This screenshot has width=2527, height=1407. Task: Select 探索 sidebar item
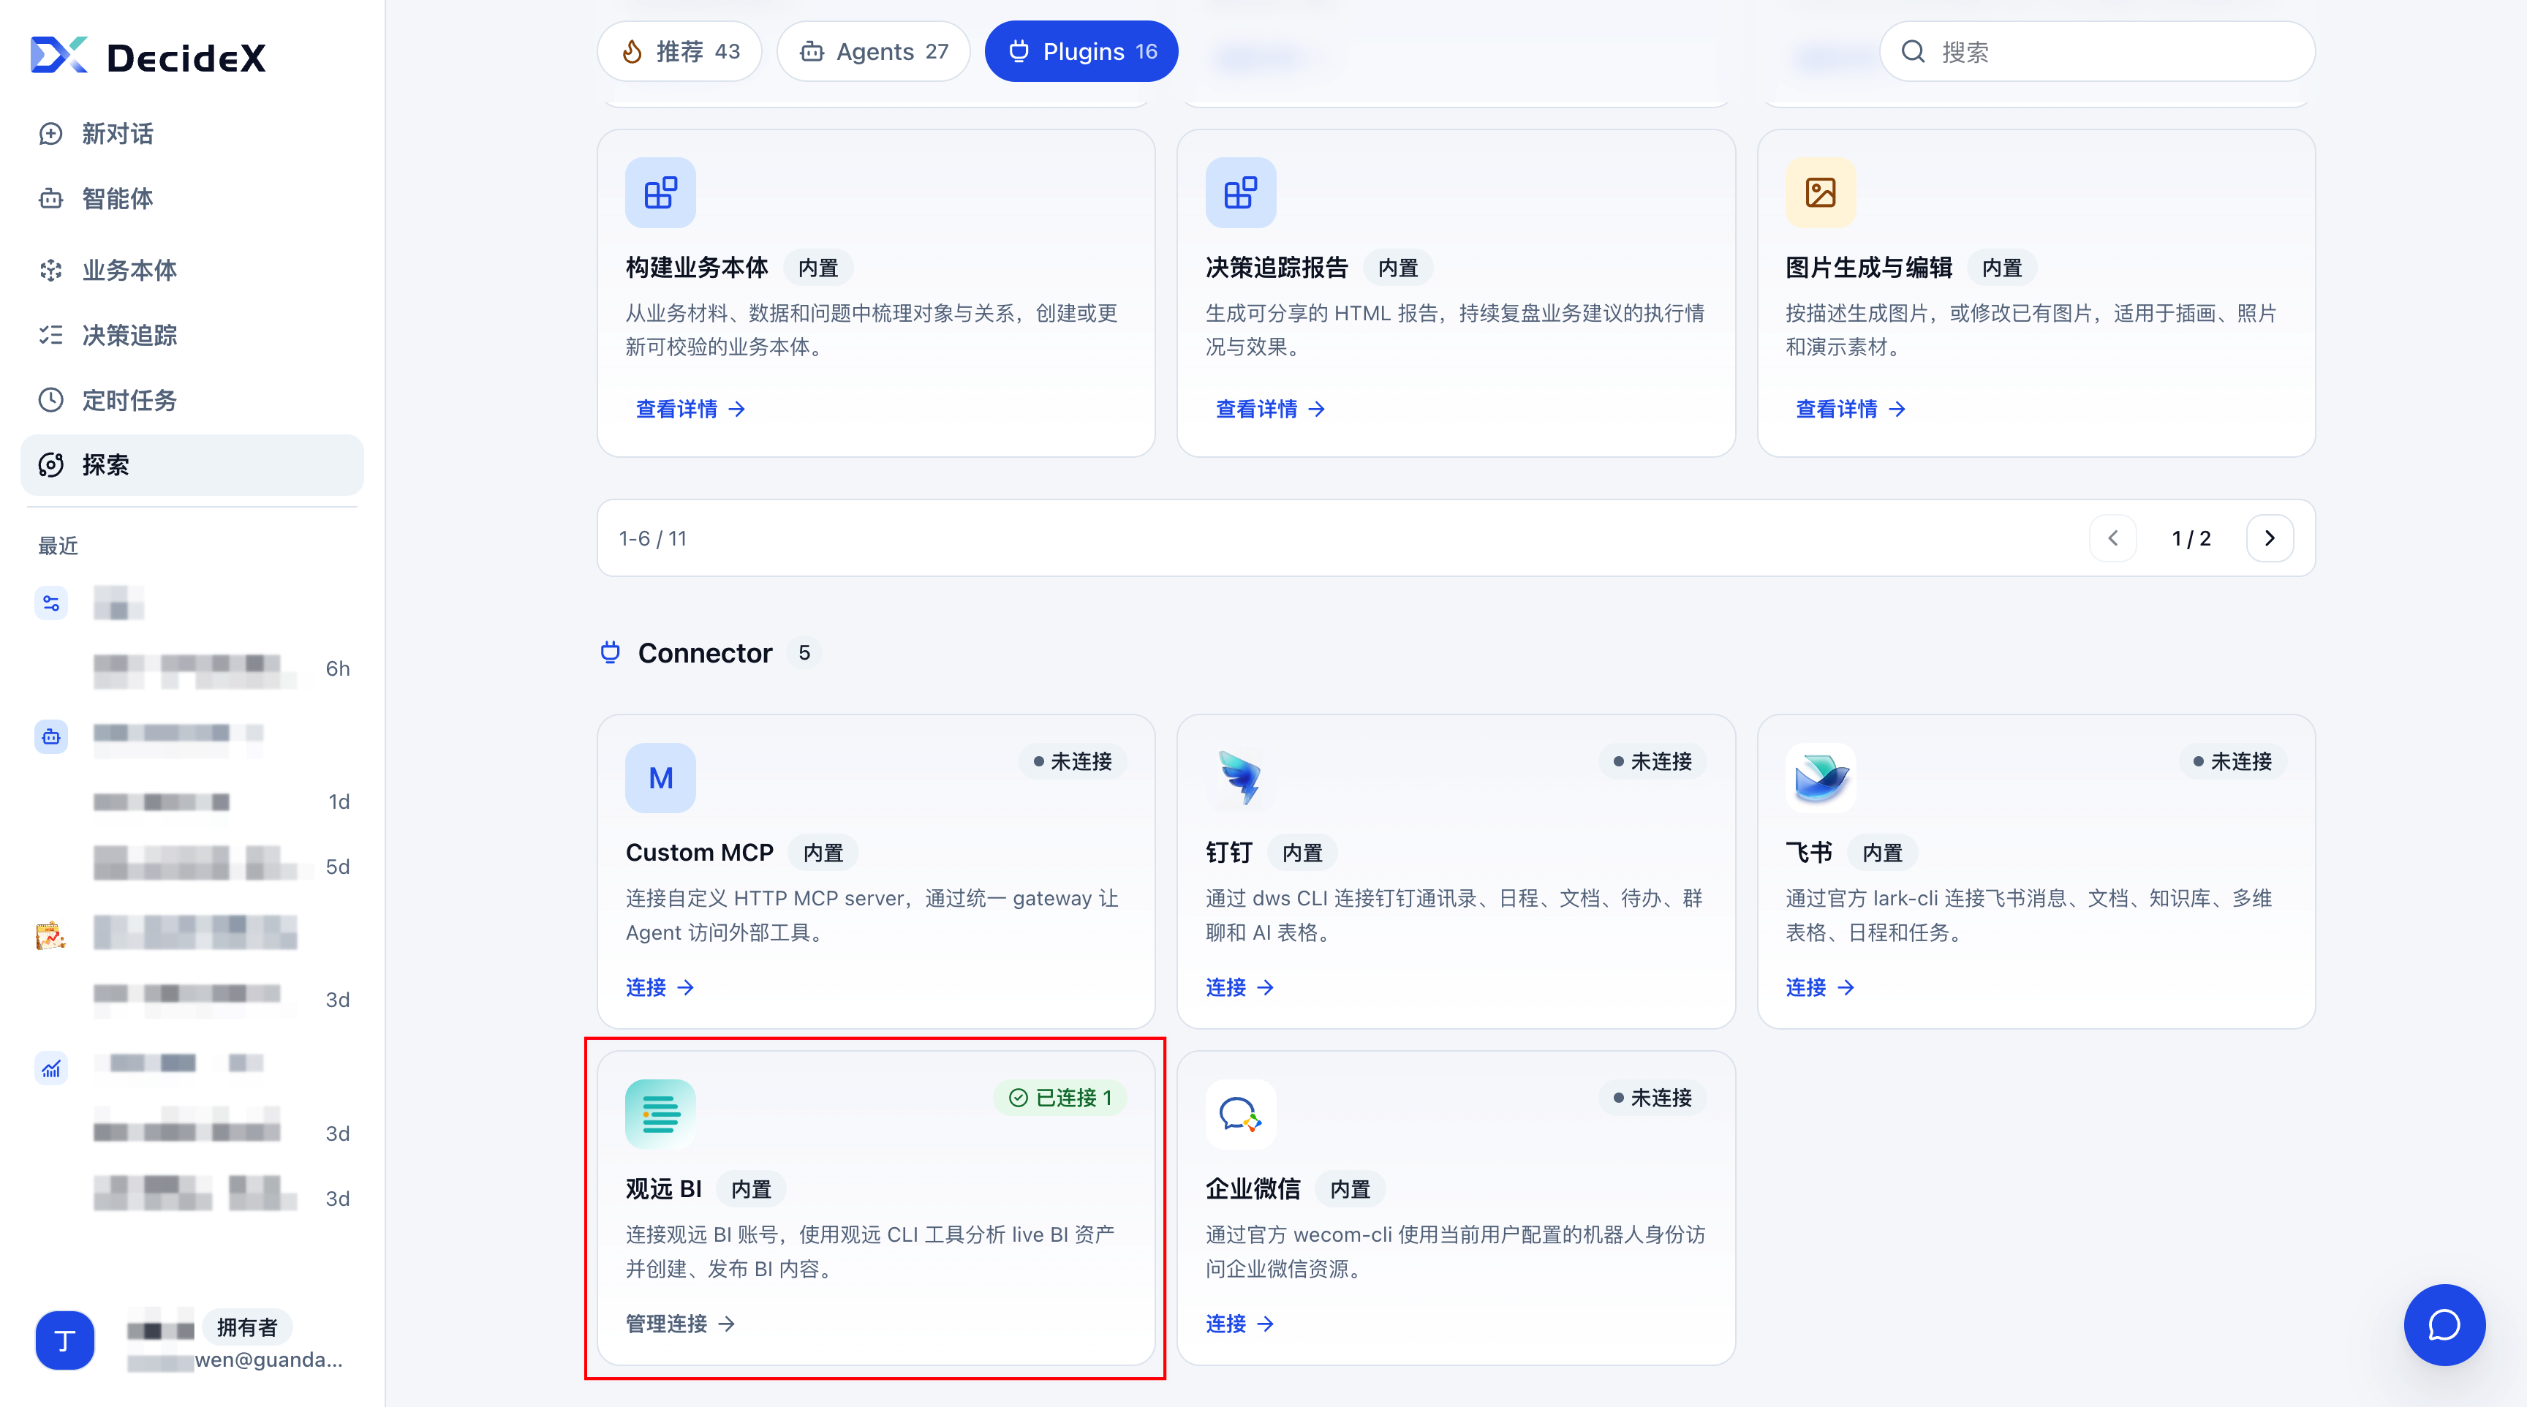(x=192, y=465)
